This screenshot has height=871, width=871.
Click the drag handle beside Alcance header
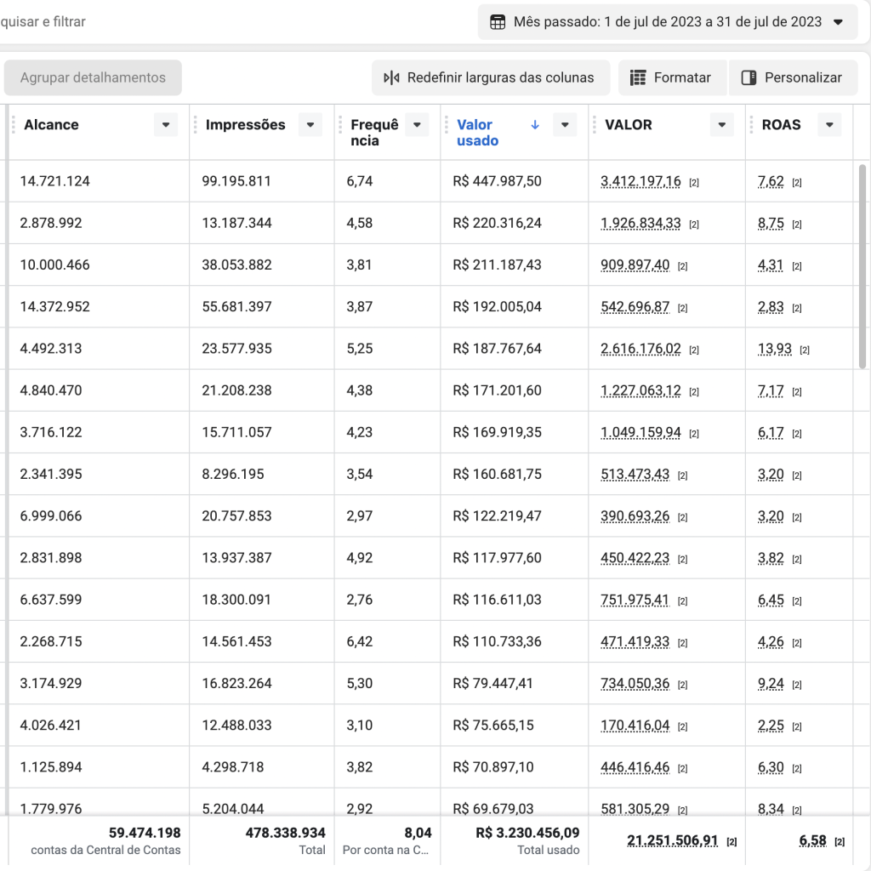point(14,125)
